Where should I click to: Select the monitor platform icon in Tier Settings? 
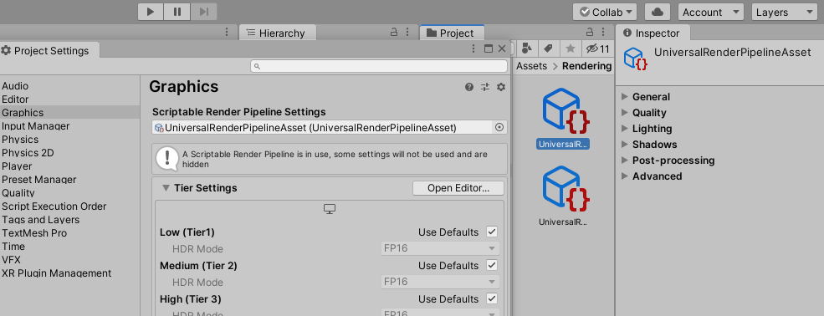pyautogui.click(x=330, y=209)
